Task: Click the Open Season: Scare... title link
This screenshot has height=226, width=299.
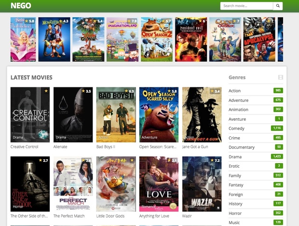Action: [x=158, y=147]
